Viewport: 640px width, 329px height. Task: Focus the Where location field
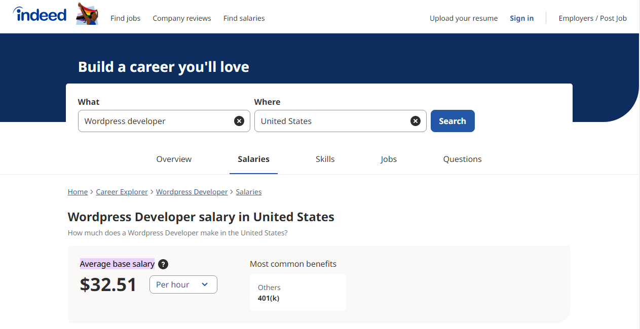pos(341,121)
